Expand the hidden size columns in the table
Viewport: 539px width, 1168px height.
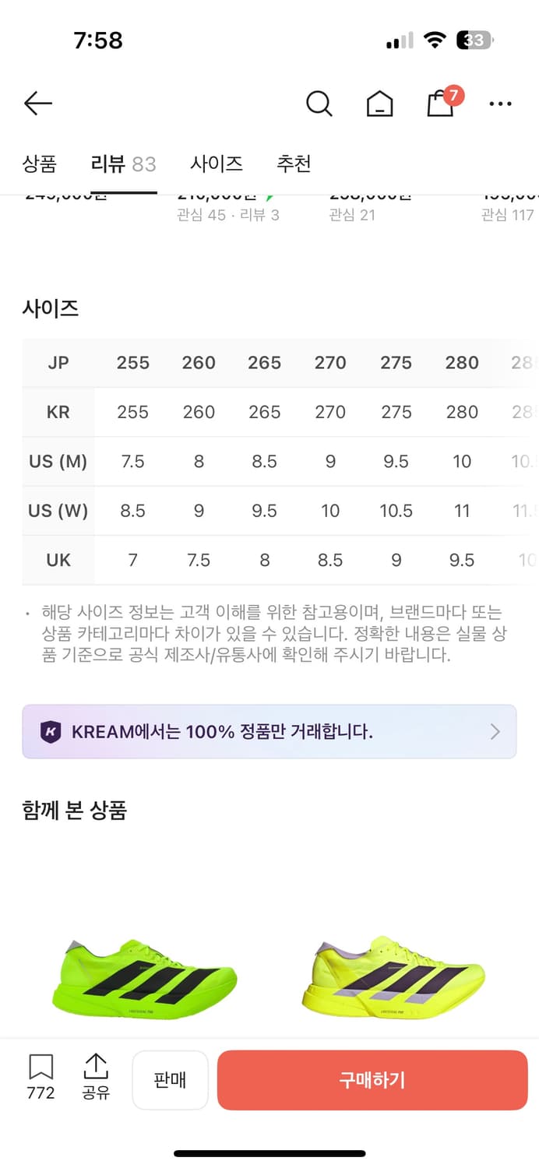coord(520,461)
